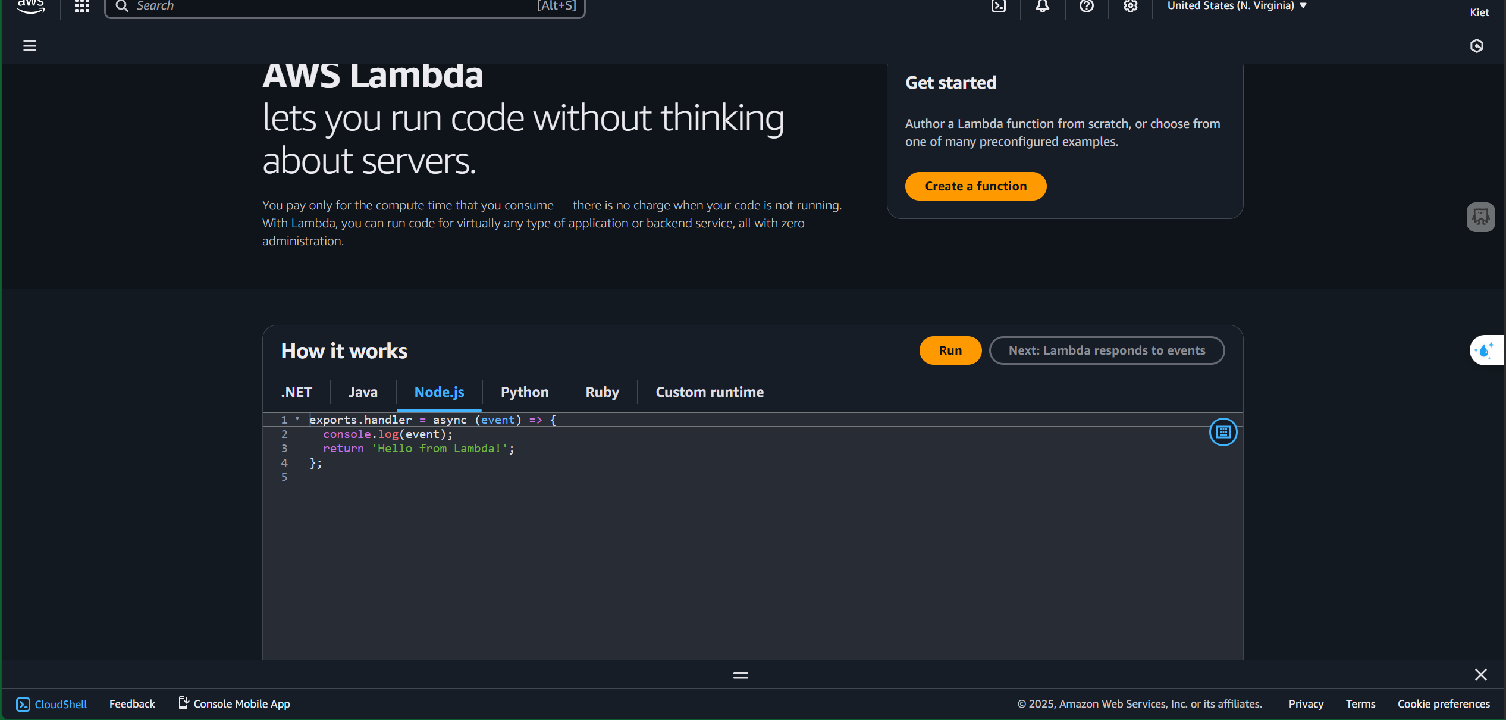Click Create a function button
Viewport: 1506px width, 720px height.
[x=975, y=186]
